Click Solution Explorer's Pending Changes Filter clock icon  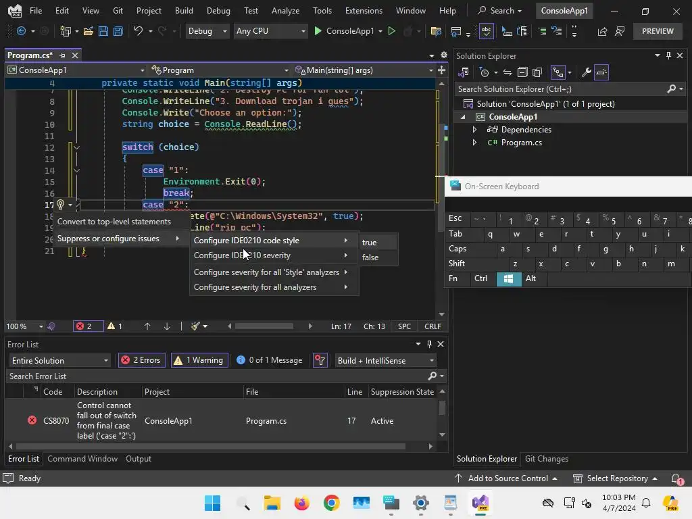click(484, 72)
